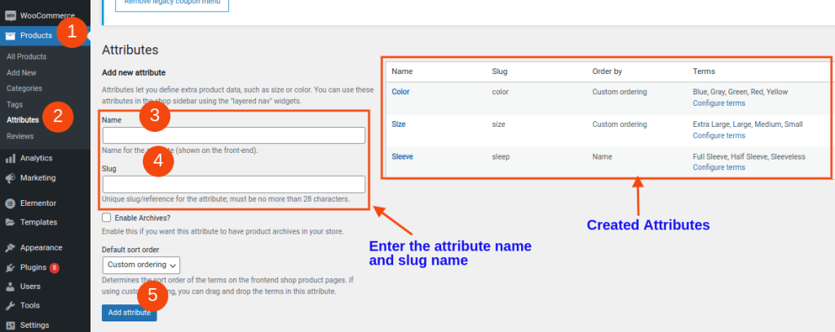Open Categories submenu item

click(x=24, y=89)
